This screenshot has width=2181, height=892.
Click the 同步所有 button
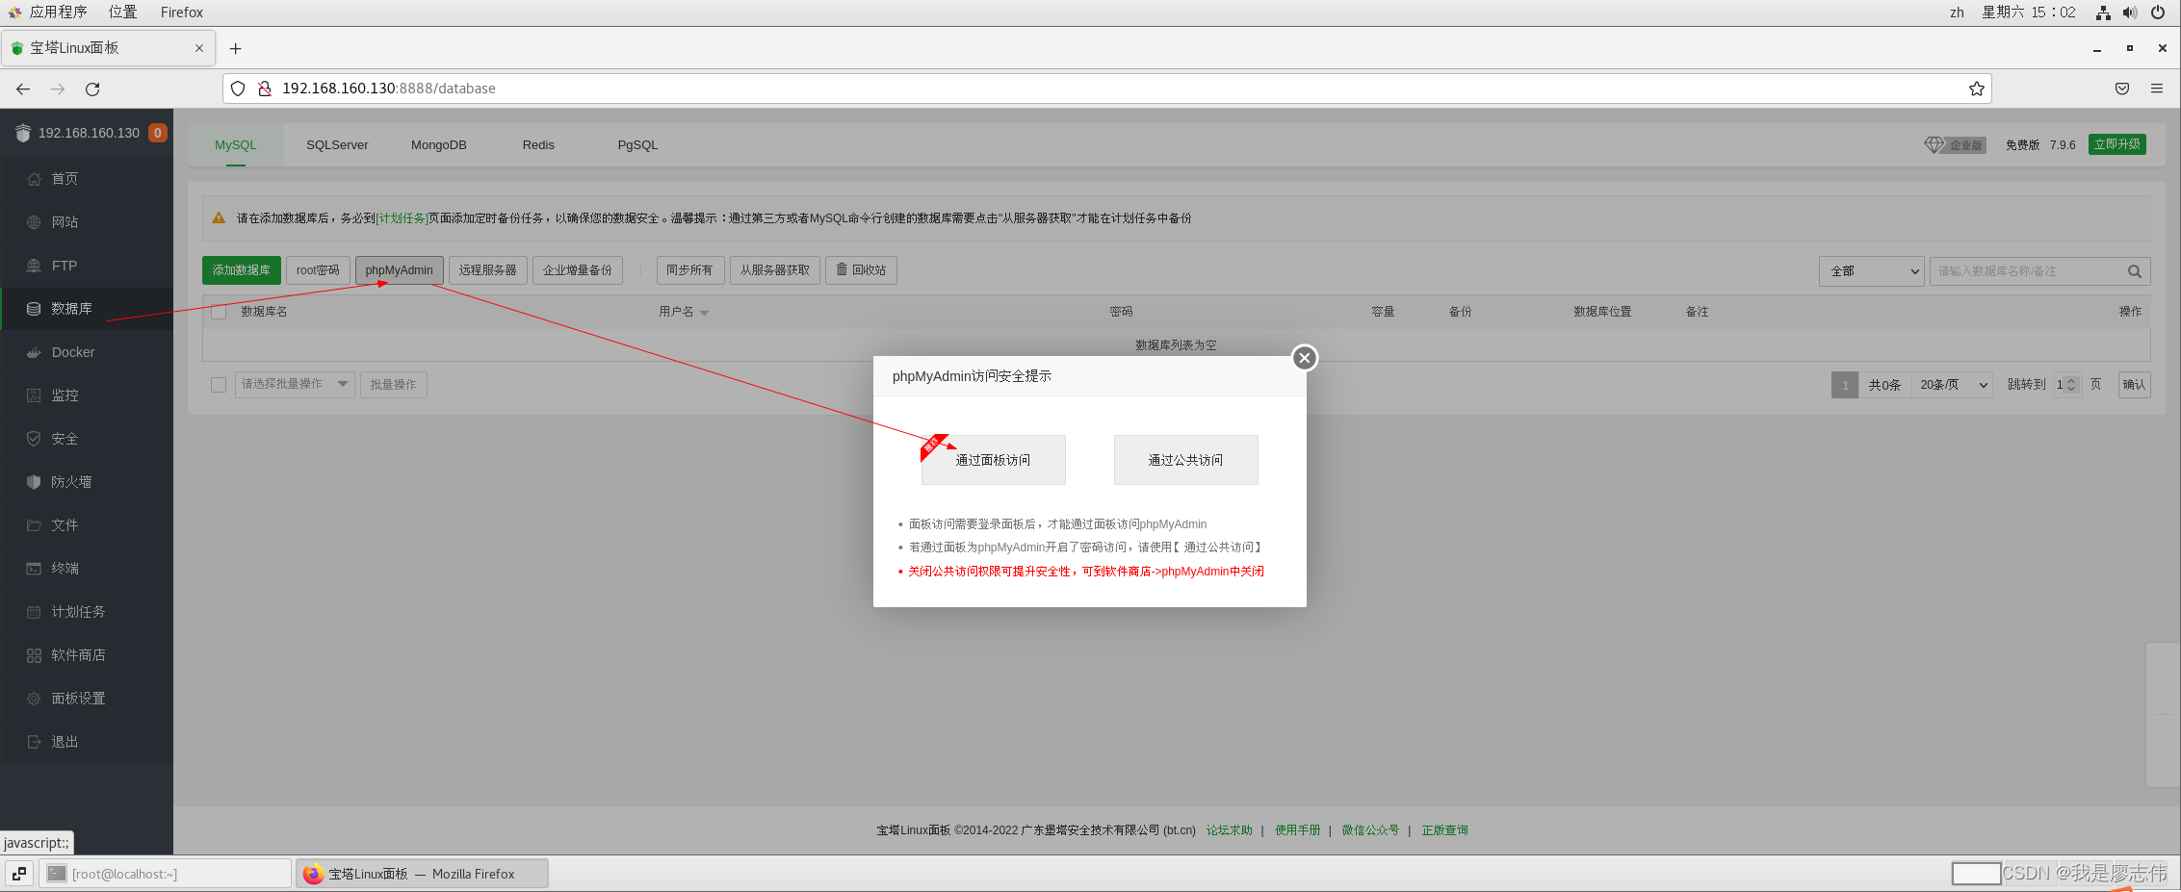click(689, 270)
